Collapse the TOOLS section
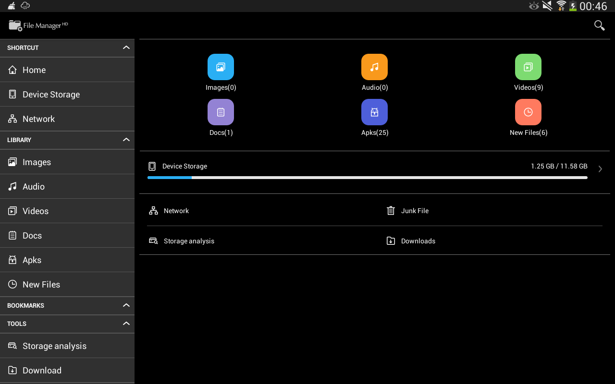 point(126,324)
